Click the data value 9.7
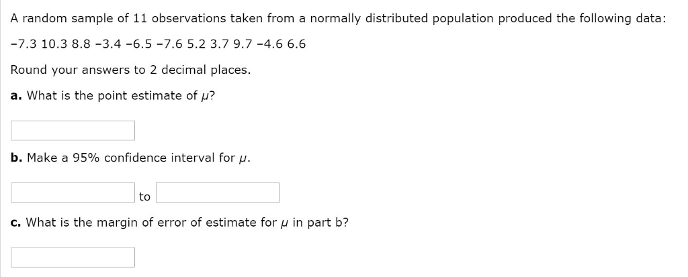The width and height of the screenshot is (688, 277). click(x=243, y=44)
